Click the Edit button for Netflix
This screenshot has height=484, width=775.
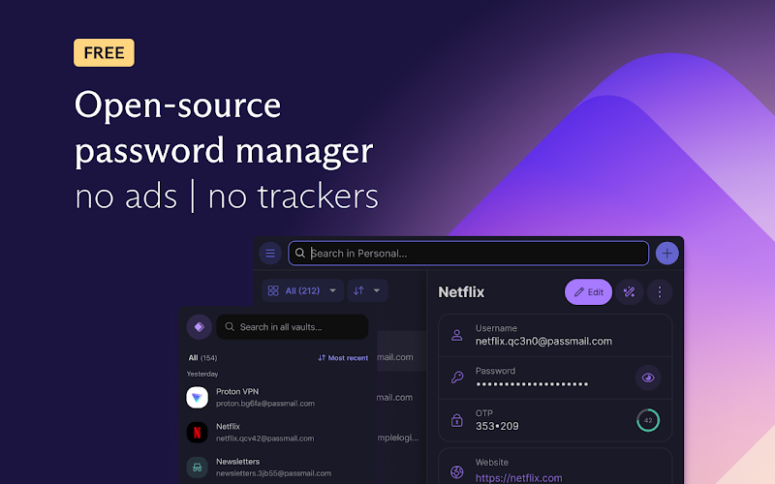588,292
